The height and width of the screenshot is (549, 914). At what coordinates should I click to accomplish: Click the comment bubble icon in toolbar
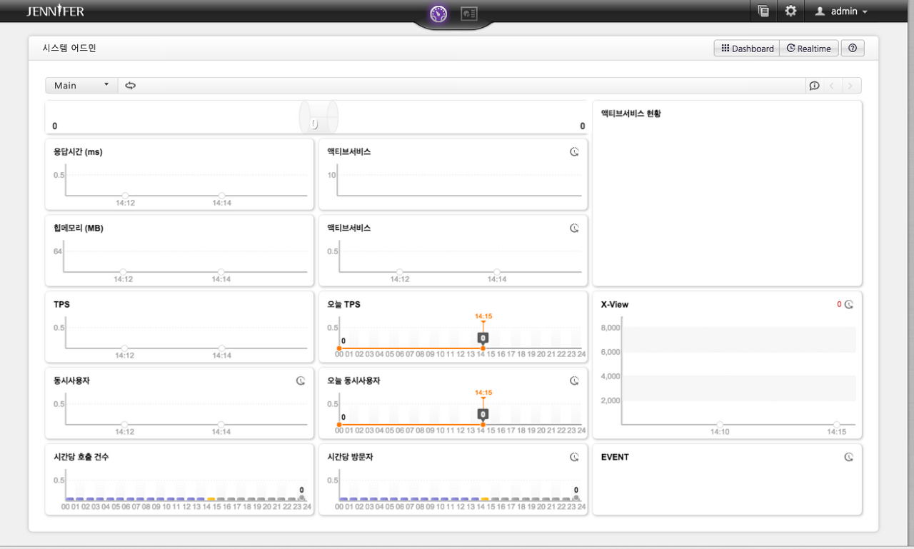814,86
